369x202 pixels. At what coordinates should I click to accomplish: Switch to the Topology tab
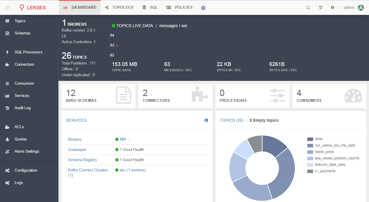[x=120, y=7]
